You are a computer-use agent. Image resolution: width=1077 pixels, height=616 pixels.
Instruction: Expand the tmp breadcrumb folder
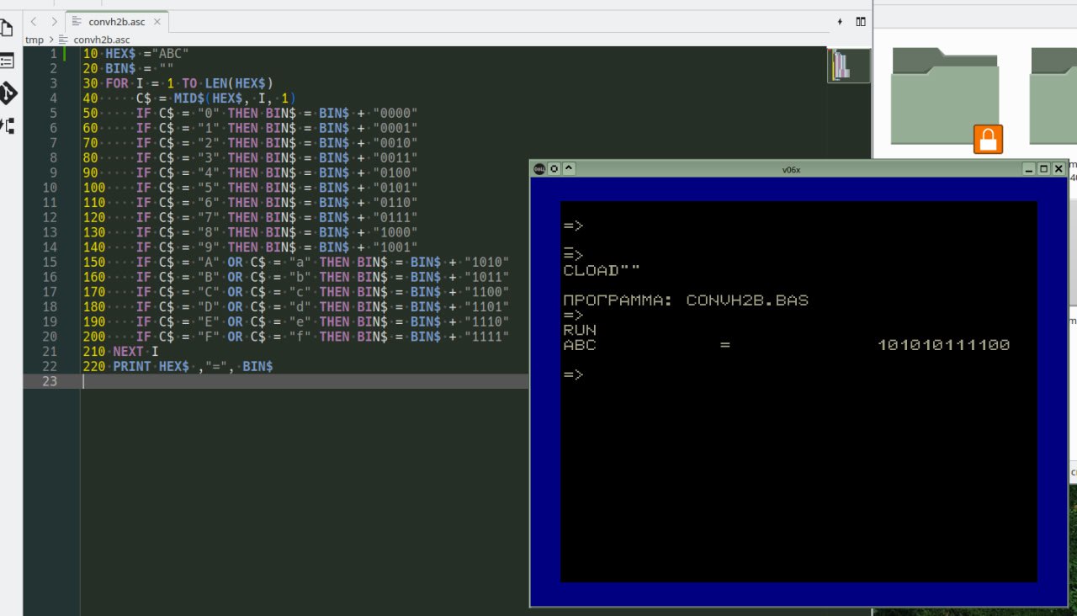tap(34, 40)
